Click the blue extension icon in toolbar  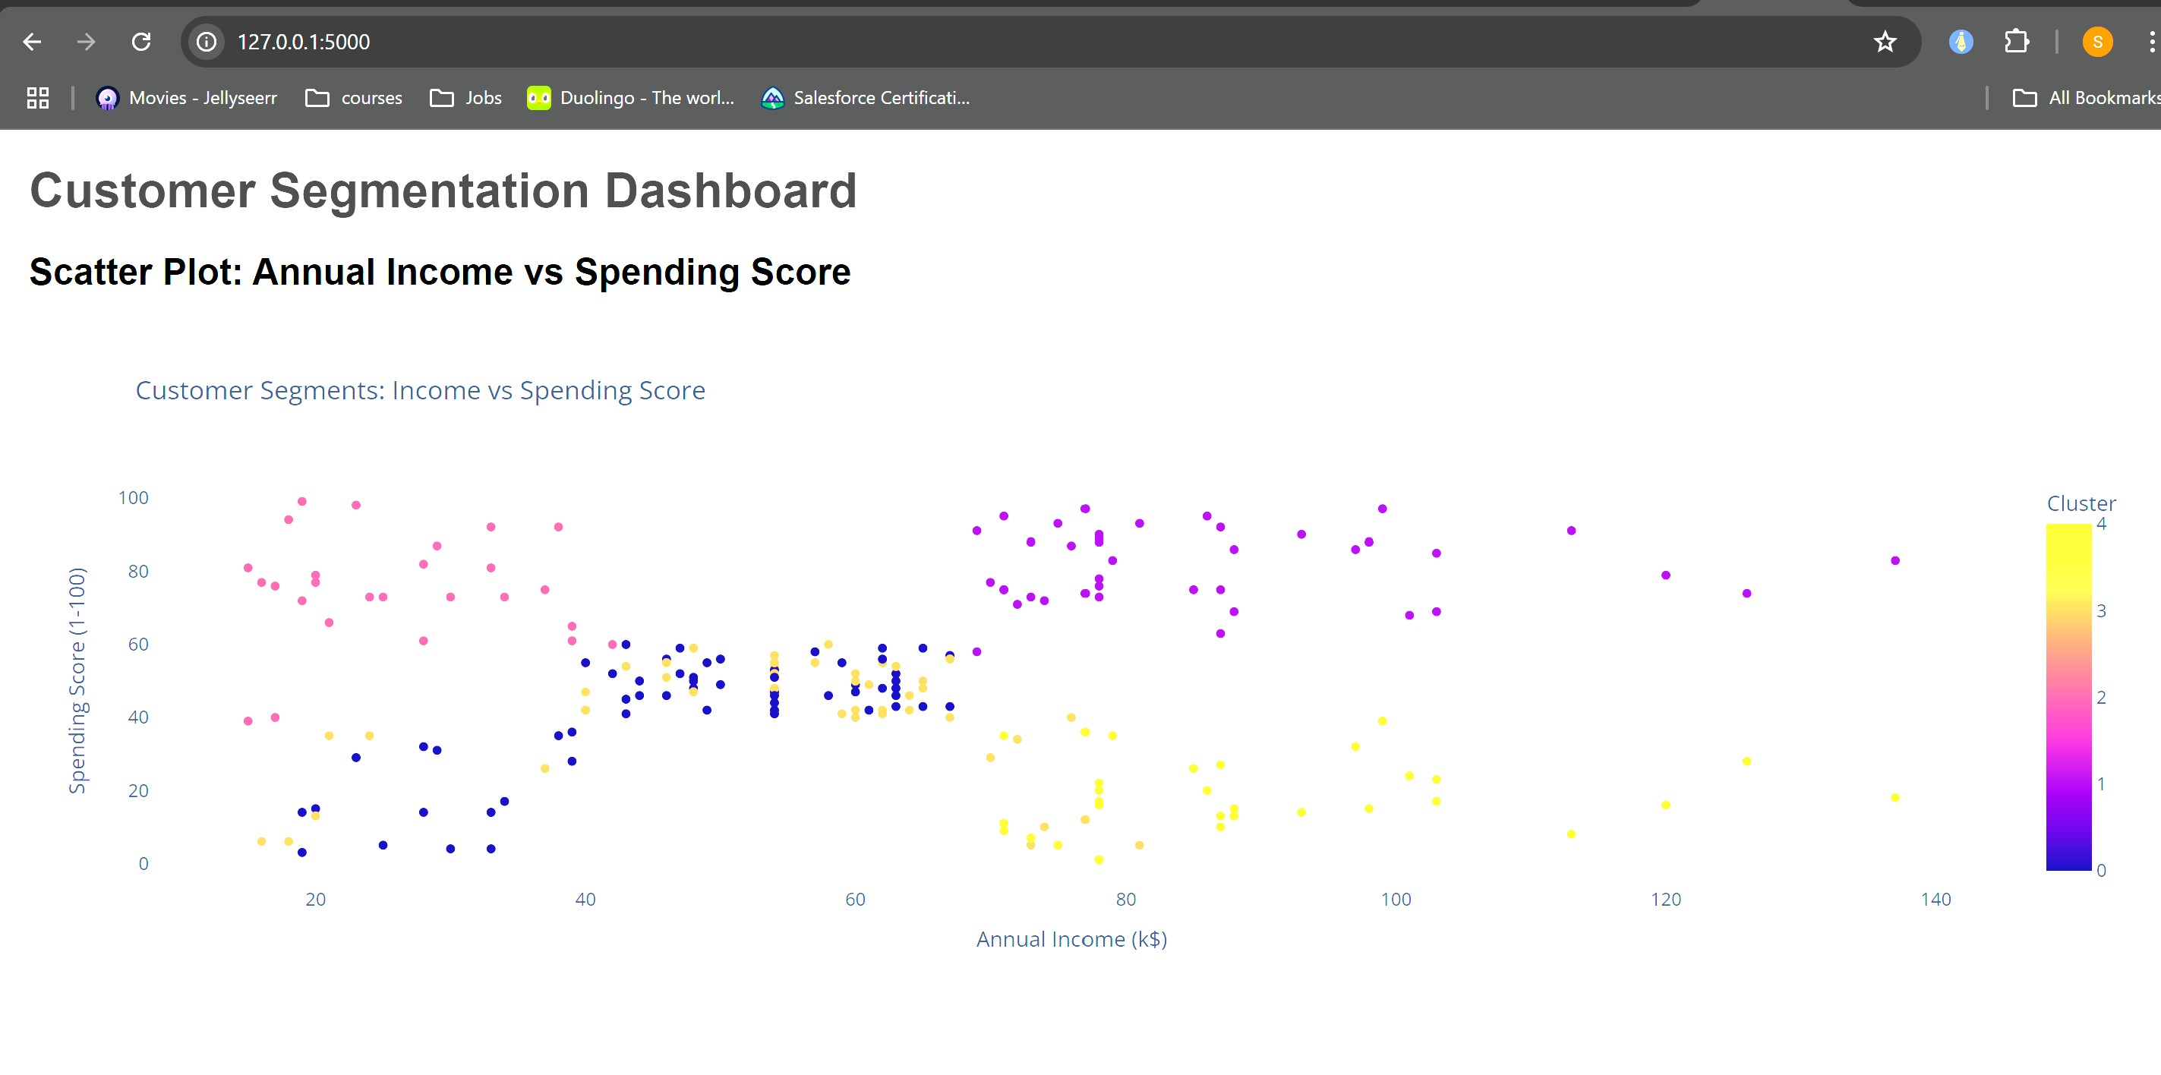(x=1961, y=42)
